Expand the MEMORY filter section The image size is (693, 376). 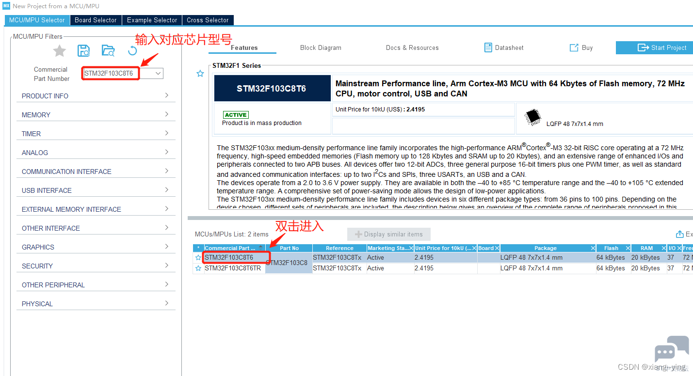[x=96, y=115]
